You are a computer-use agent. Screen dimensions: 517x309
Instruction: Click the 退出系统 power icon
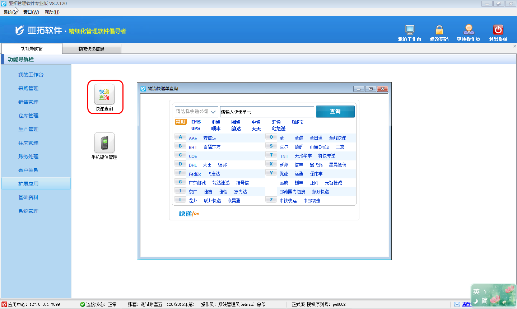click(498, 30)
